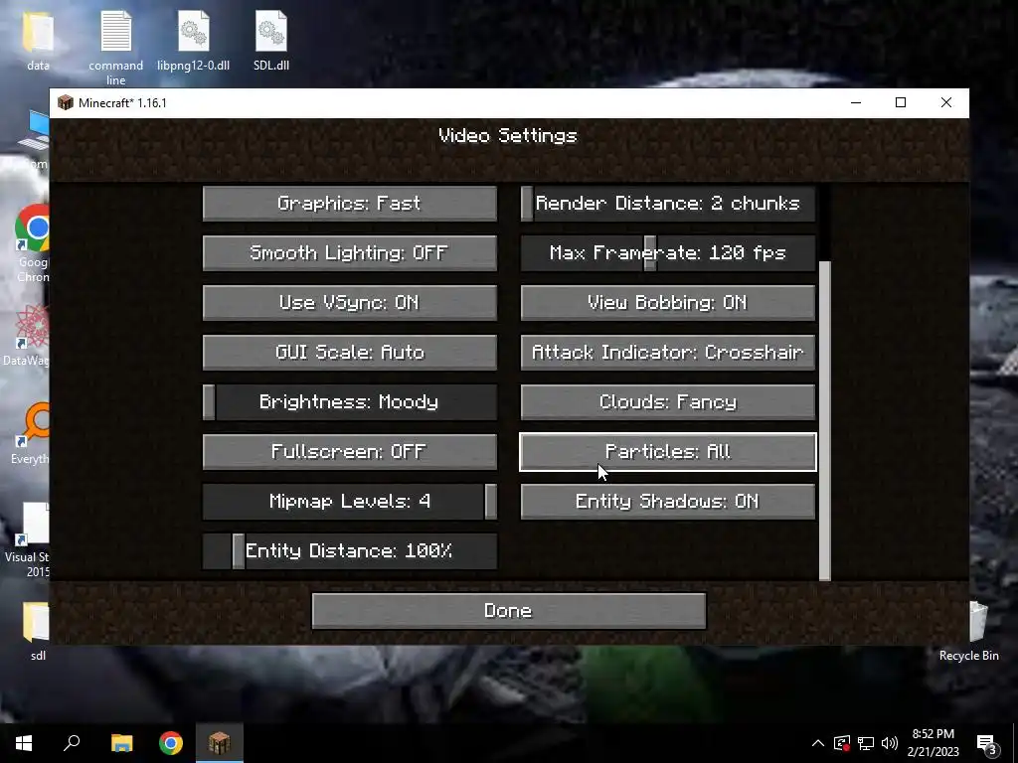Open the Windows Start menu
The height and width of the screenshot is (763, 1018).
(24, 743)
